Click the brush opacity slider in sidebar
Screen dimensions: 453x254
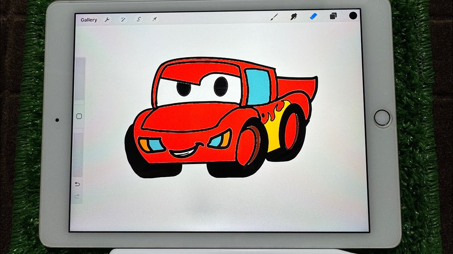(78, 152)
